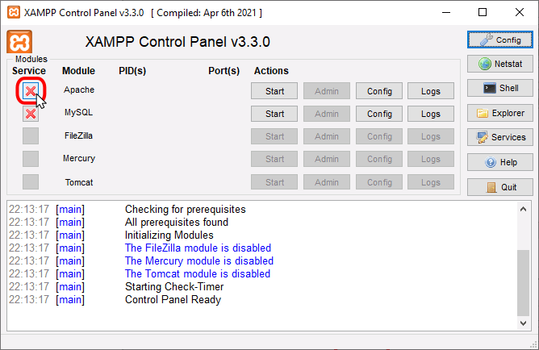The image size is (539, 350).
Task: Click log line 'Control Panel Ready'
Action: pos(173,299)
